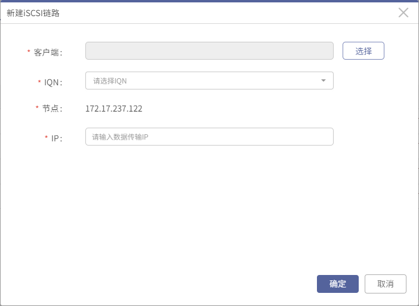Cancel the dialog with 取消
Image resolution: width=419 pixels, height=306 pixels.
pos(385,284)
